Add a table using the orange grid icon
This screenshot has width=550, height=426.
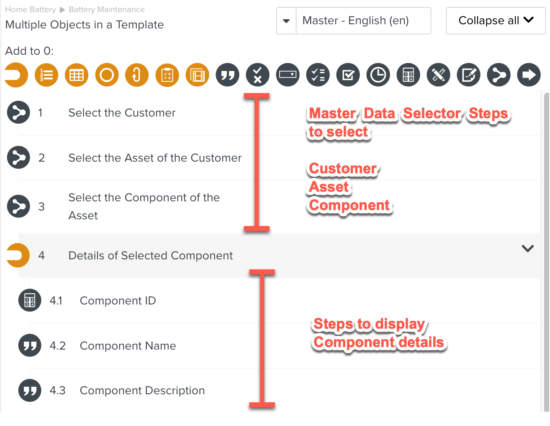point(77,75)
